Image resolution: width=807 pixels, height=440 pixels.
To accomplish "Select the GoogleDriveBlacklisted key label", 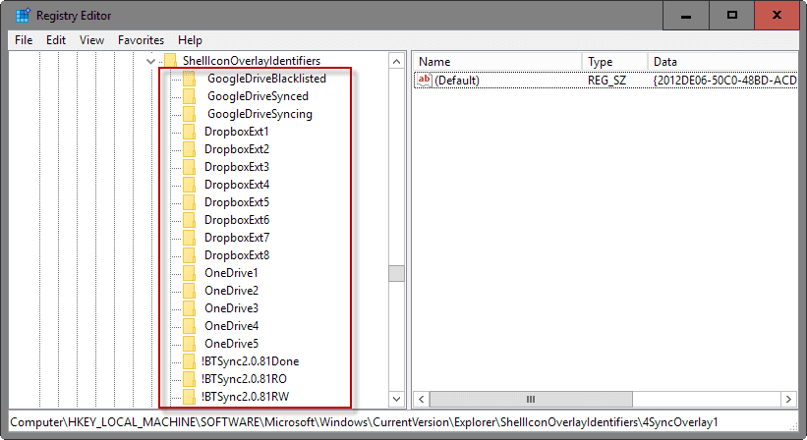I will coord(266,79).
